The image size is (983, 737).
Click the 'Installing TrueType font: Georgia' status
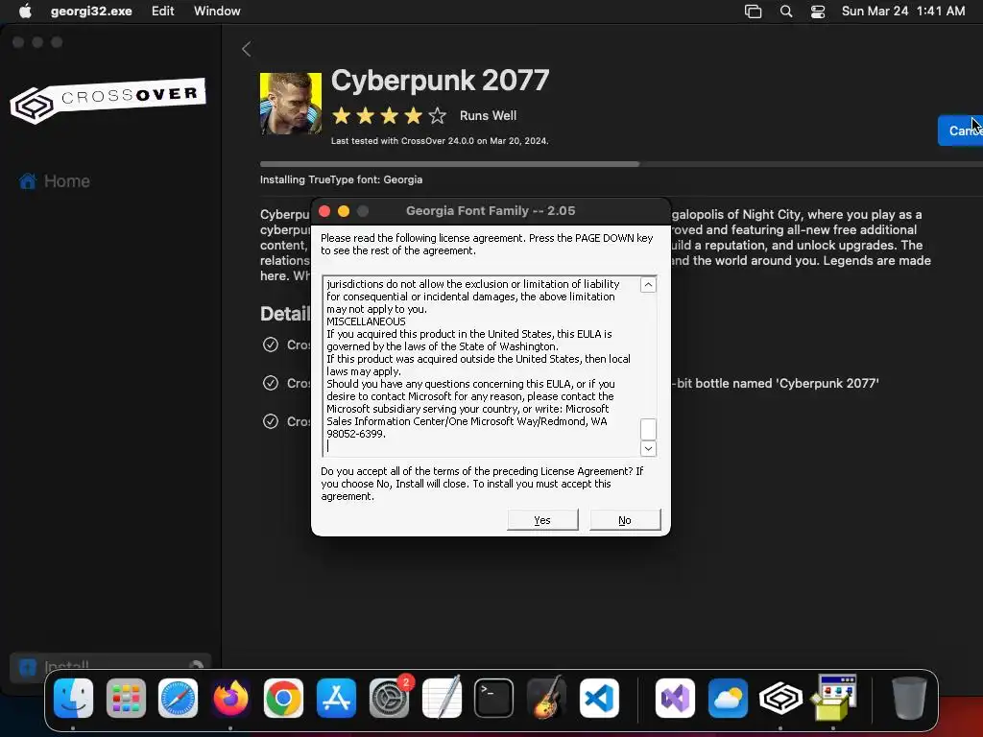(341, 179)
